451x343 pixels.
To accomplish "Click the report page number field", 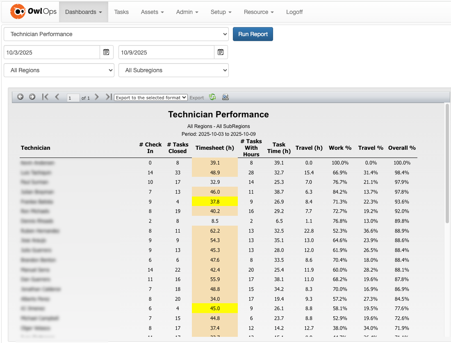I will (73, 98).
